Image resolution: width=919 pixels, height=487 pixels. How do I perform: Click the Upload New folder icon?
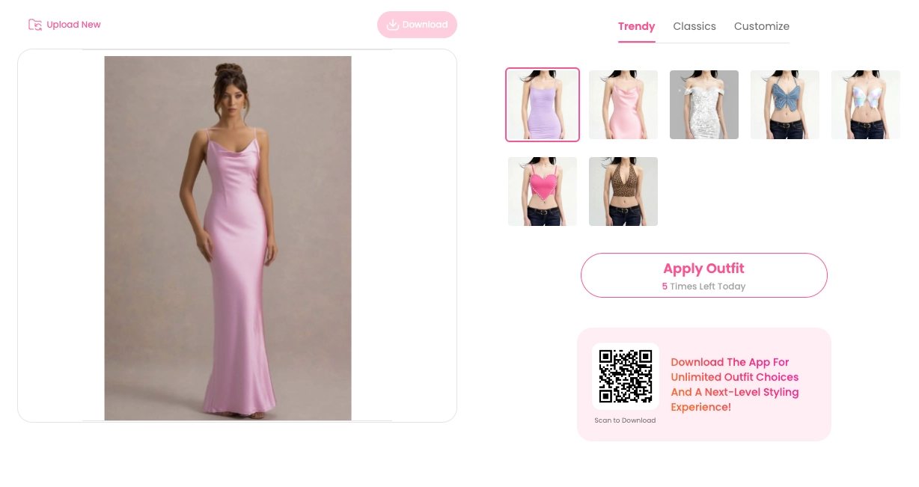tap(34, 24)
